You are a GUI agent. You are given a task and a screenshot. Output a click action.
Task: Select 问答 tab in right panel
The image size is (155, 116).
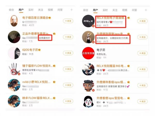[x=134, y=10]
